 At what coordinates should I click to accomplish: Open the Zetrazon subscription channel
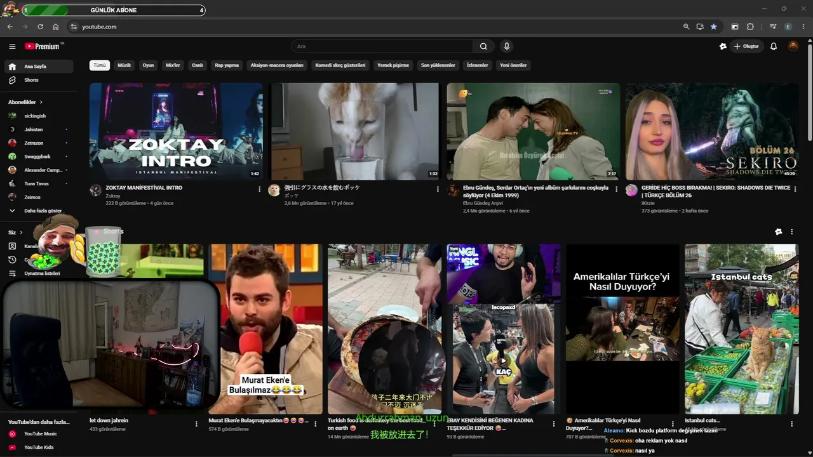click(x=39, y=143)
